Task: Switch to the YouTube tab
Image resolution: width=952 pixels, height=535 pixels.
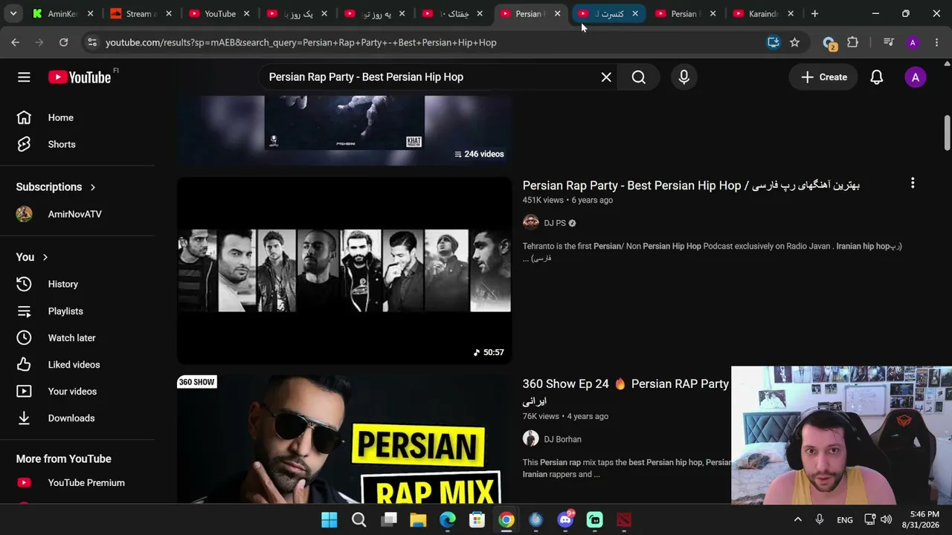Action: click(219, 13)
